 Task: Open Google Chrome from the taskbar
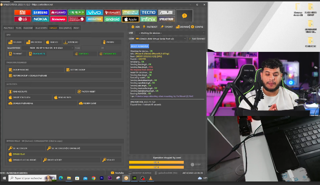93,178
